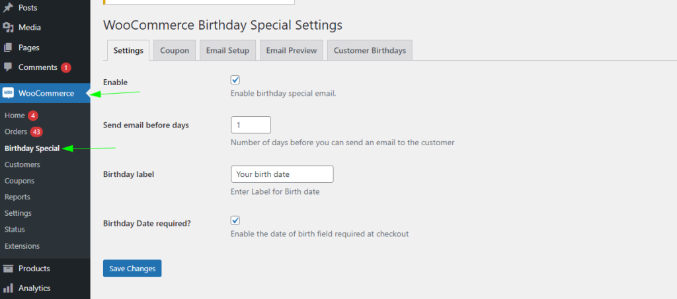Click the WooCommerce logo icon

tap(8, 93)
